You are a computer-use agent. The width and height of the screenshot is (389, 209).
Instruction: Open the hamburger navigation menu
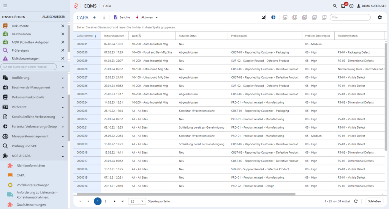pos(5,6)
